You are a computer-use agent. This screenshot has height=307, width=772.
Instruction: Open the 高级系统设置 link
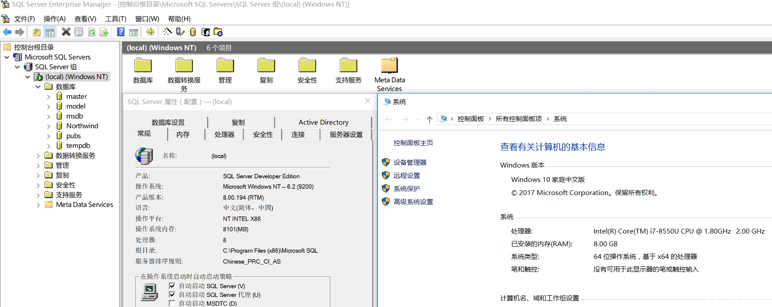(x=413, y=202)
